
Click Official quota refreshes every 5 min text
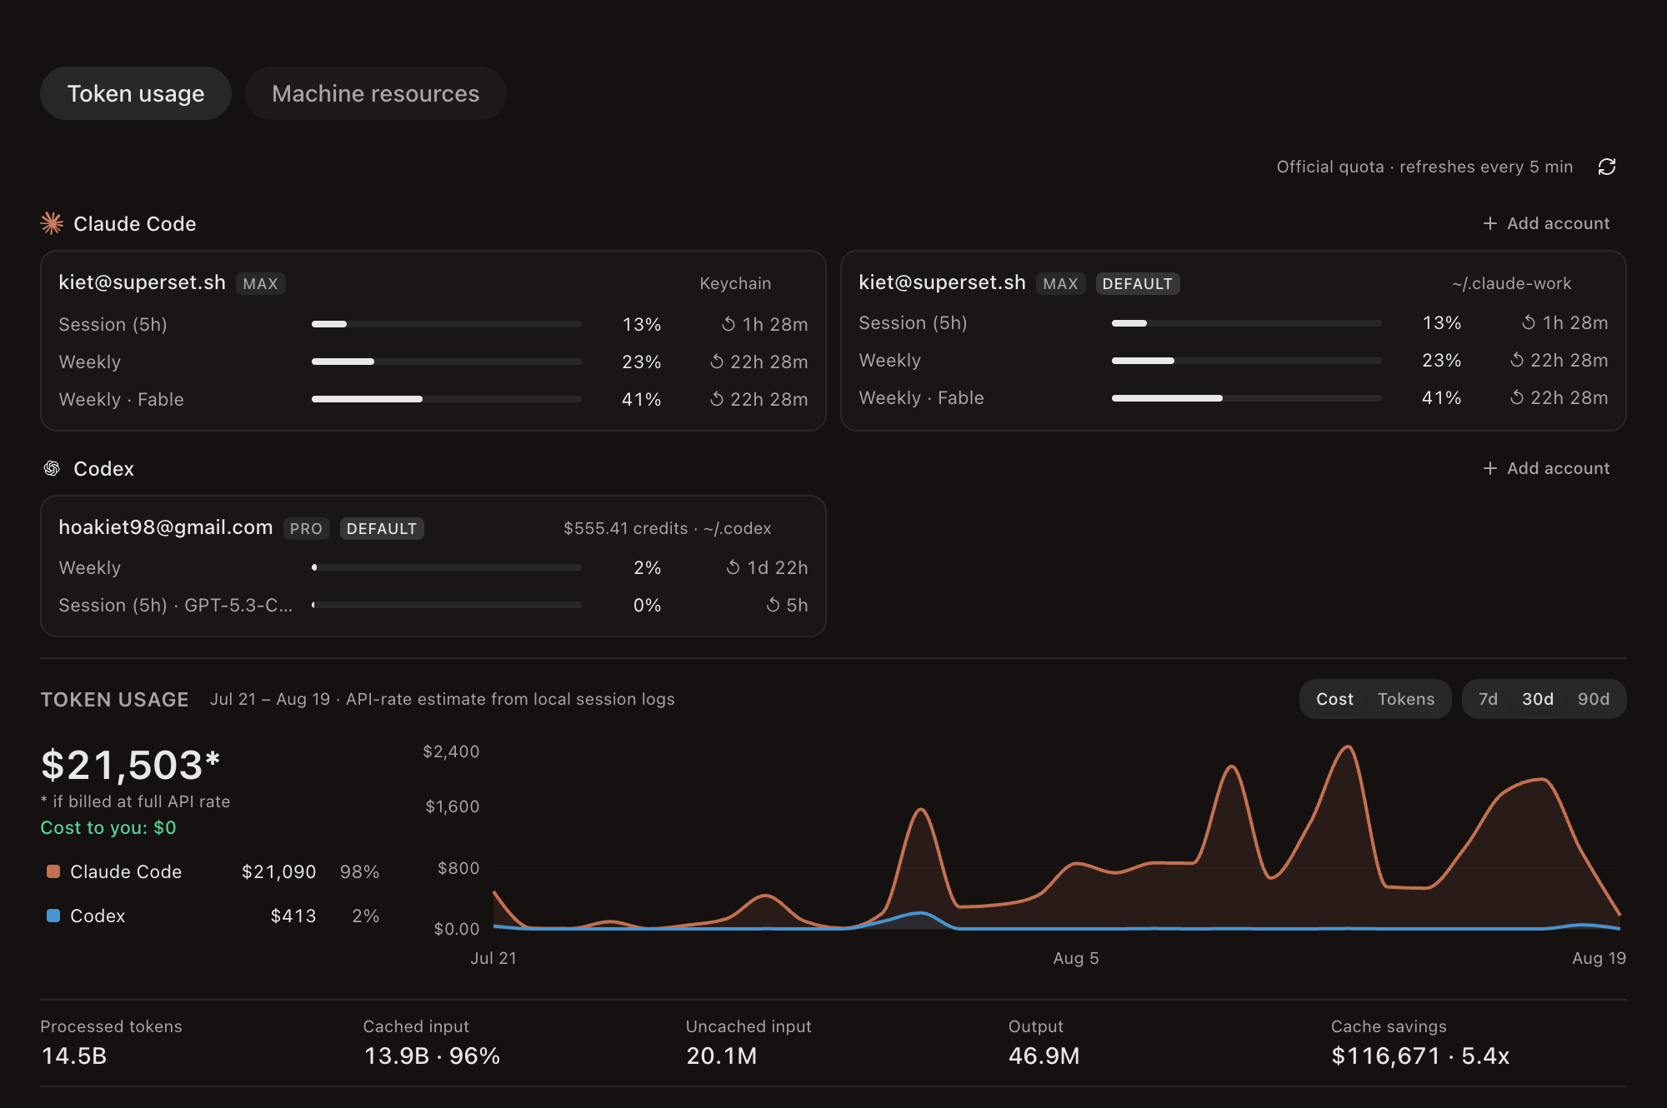pyautogui.click(x=1424, y=167)
